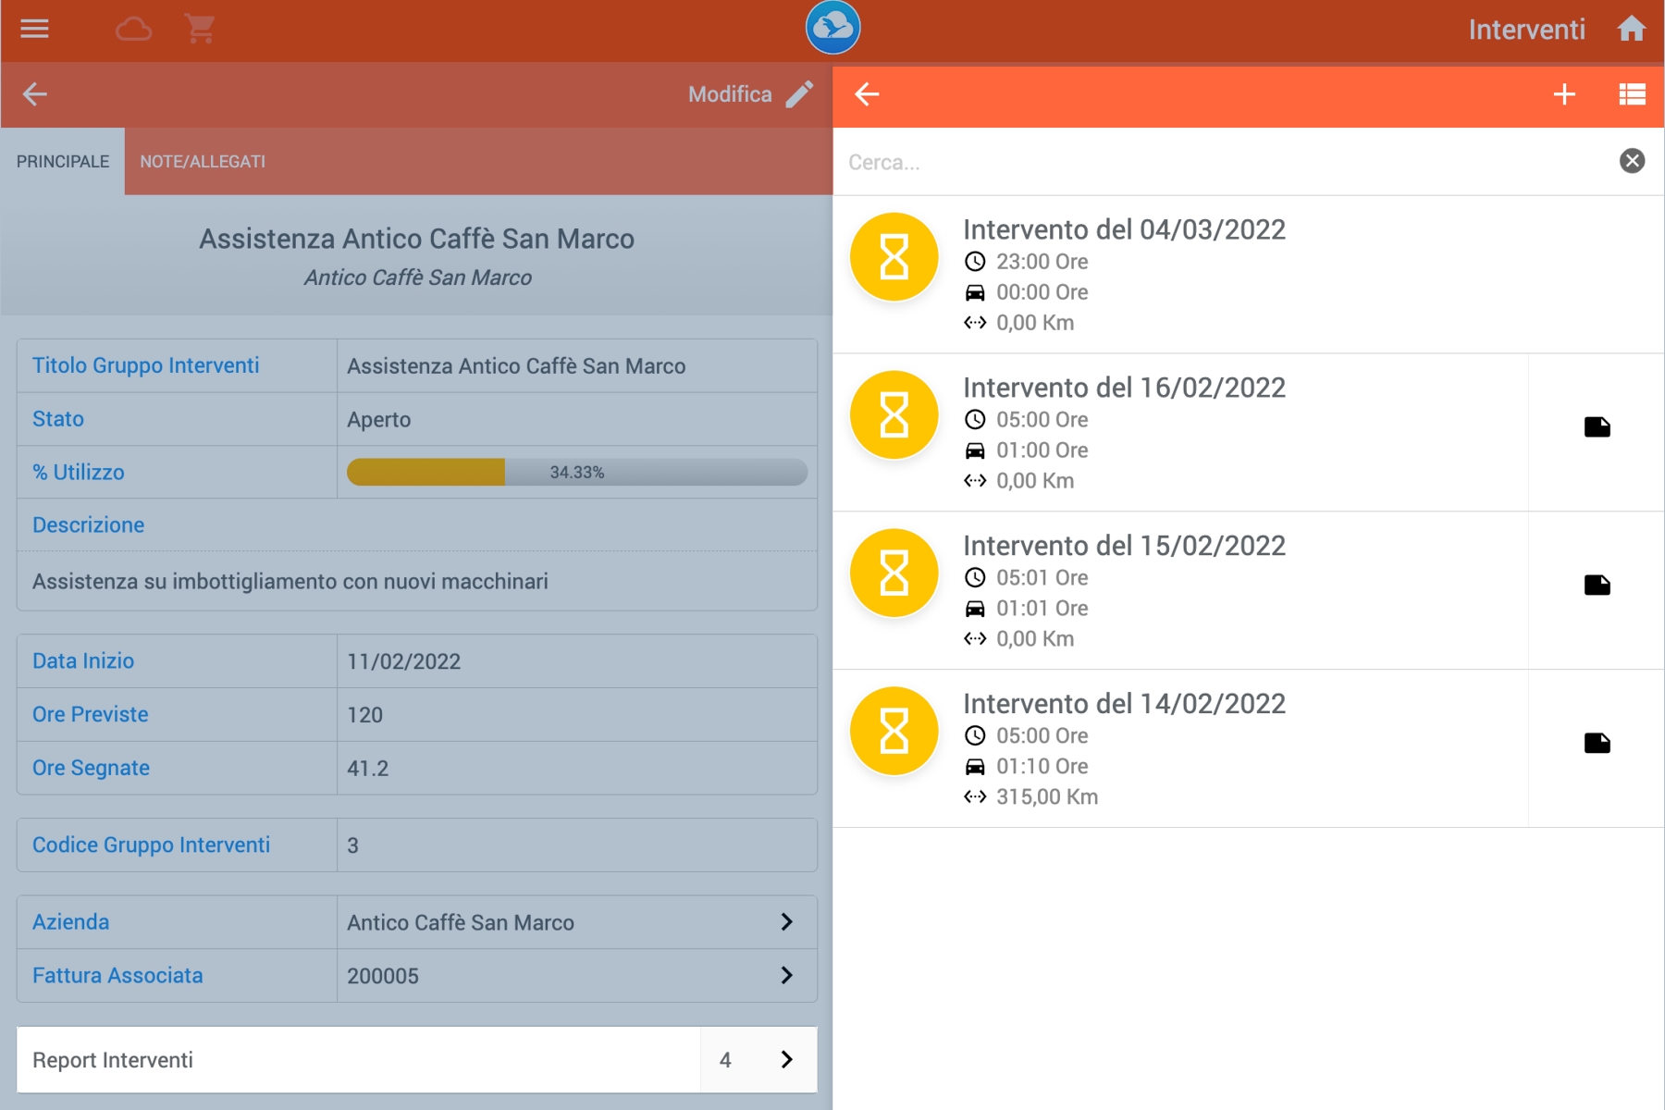Click the 315,00 Km distance text
This screenshot has width=1665, height=1110.
1047,797
